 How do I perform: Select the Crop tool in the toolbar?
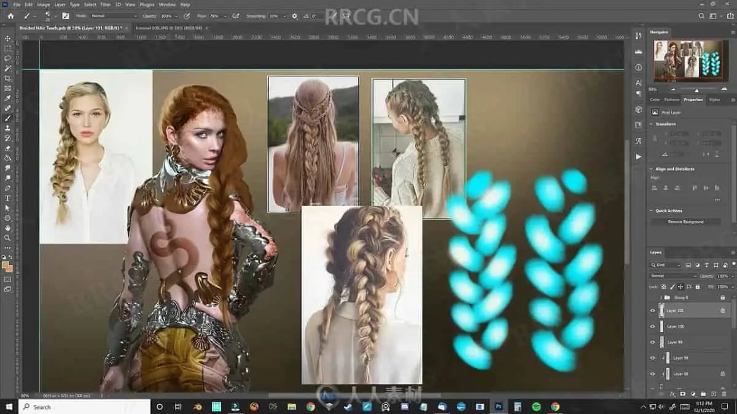coord(8,79)
